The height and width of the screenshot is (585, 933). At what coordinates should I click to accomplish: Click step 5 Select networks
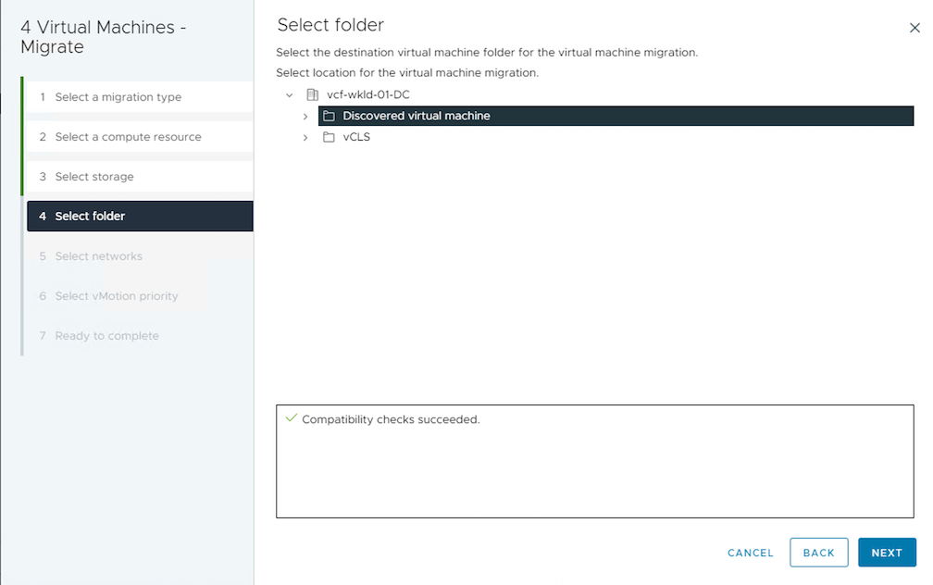pos(98,256)
